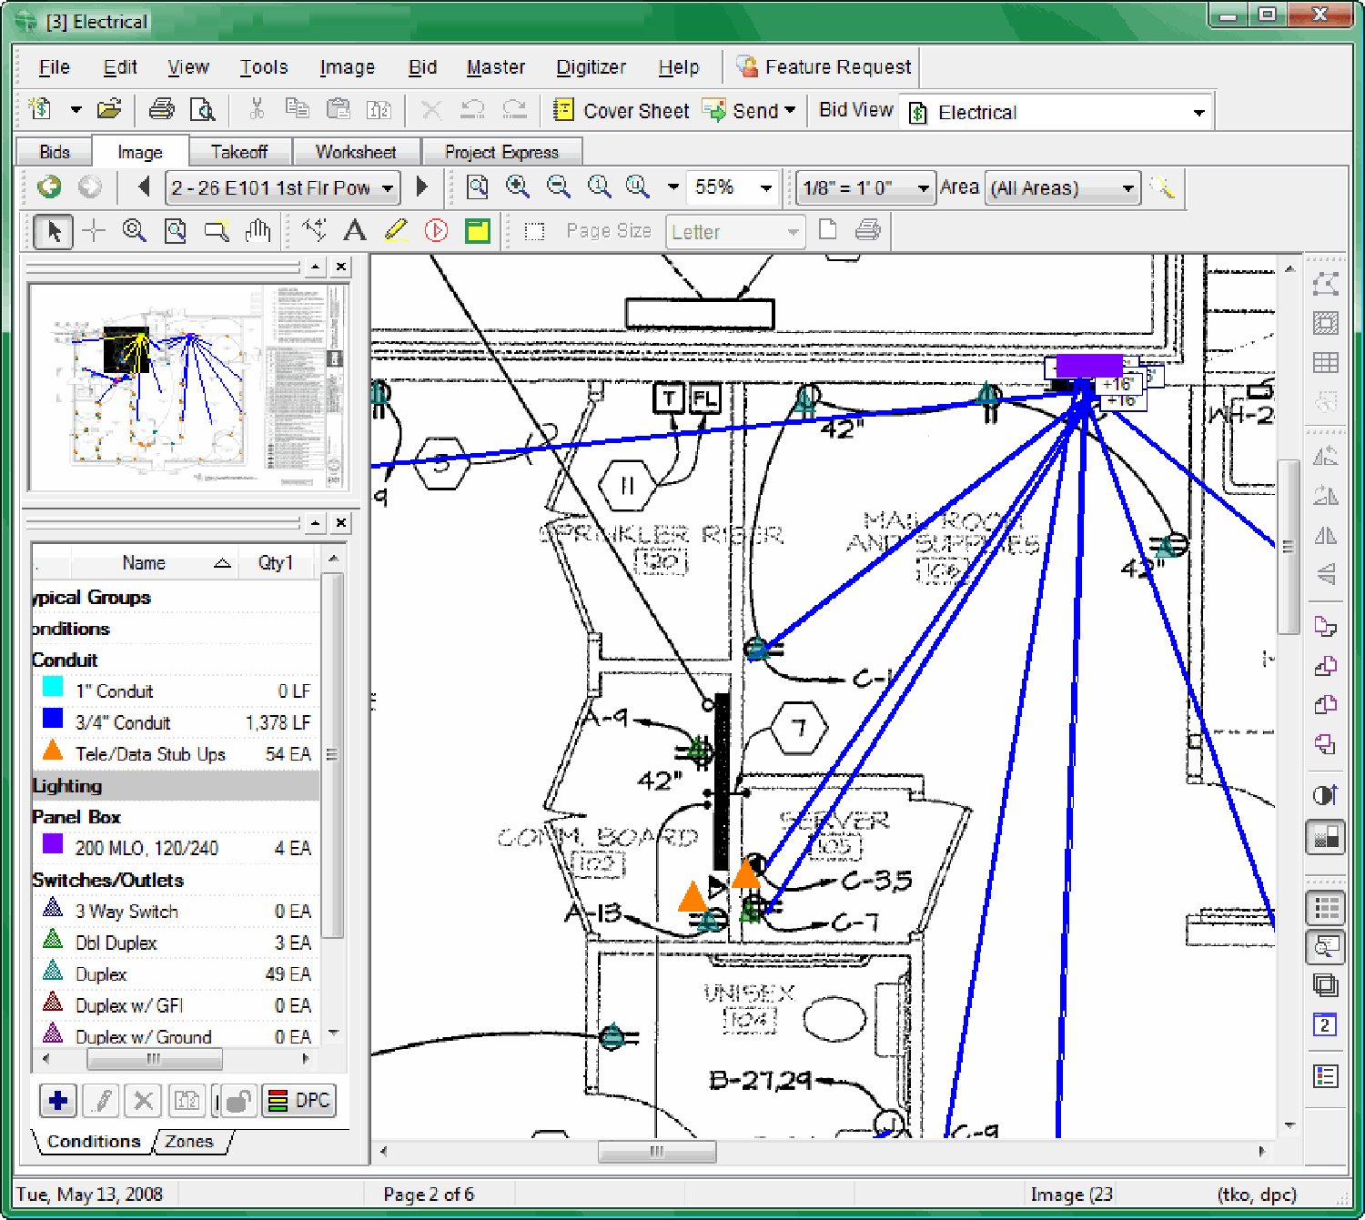Click the zoom in magnifier icon

(518, 187)
